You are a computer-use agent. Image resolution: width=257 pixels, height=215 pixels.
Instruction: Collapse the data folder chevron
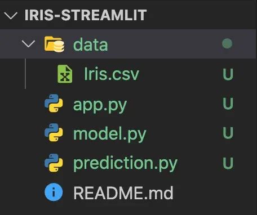(28, 44)
